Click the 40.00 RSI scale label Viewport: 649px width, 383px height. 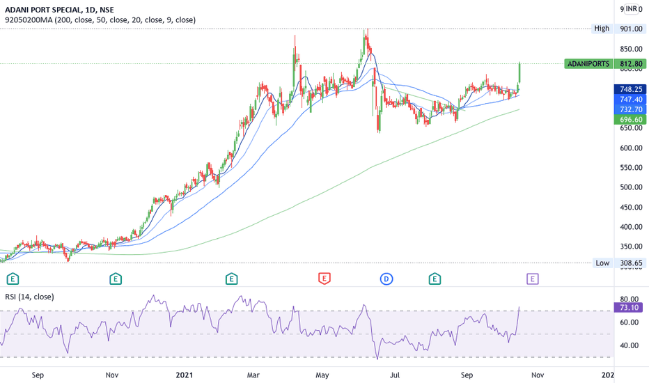(x=629, y=345)
